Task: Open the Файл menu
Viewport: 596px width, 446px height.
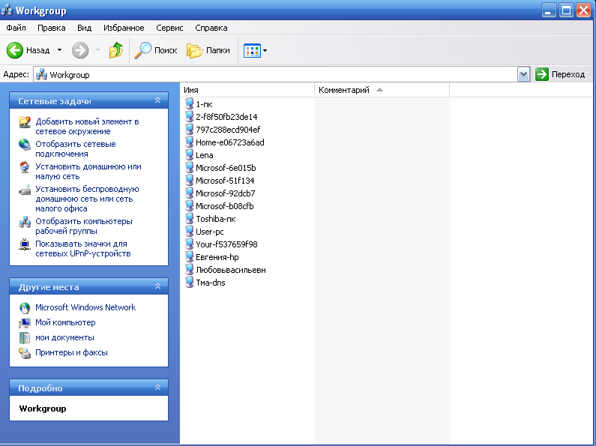Action: tap(16, 28)
